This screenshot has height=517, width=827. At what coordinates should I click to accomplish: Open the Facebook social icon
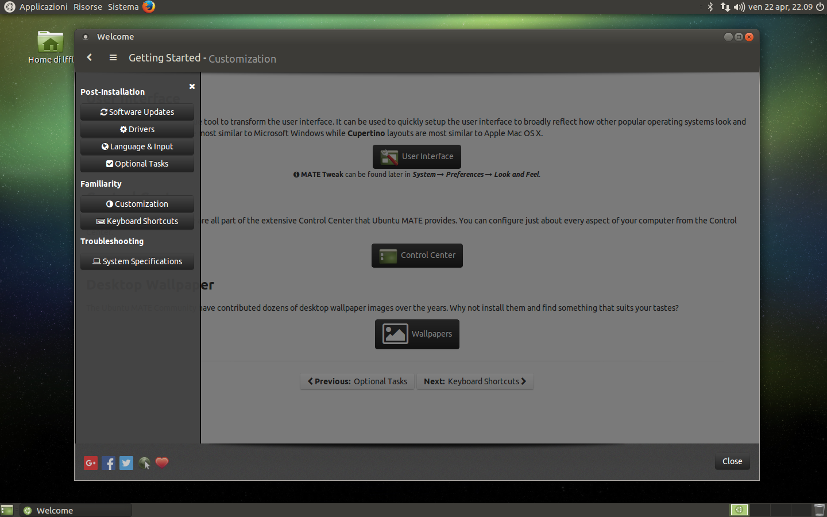tap(109, 463)
